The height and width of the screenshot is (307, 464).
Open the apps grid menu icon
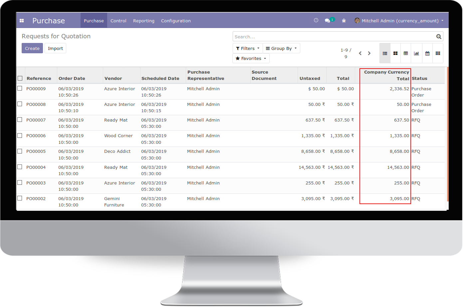tap(22, 21)
